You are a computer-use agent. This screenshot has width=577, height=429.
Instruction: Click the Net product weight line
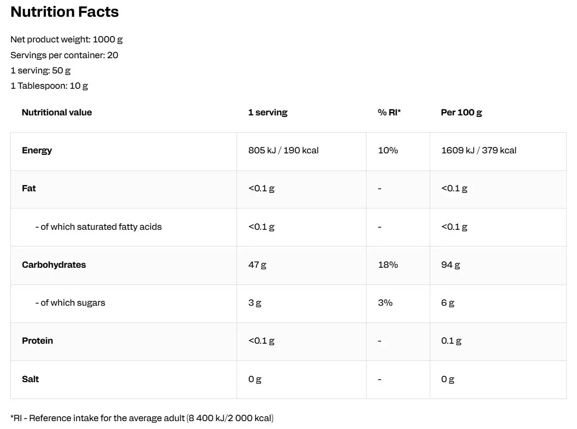point(67,39)
